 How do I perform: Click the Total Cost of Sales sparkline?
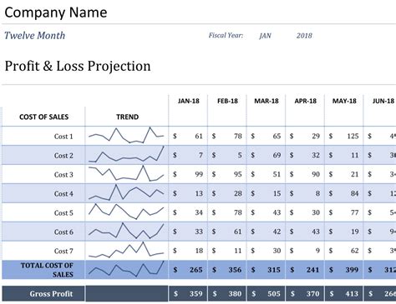(126, 269)
